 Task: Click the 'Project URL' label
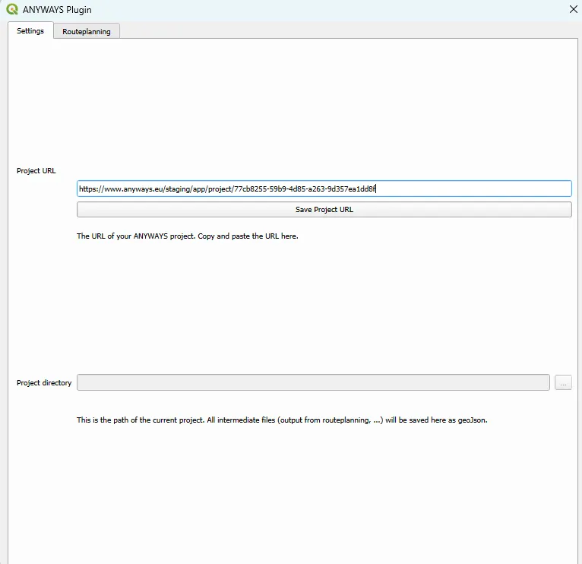tap(36, 171)
